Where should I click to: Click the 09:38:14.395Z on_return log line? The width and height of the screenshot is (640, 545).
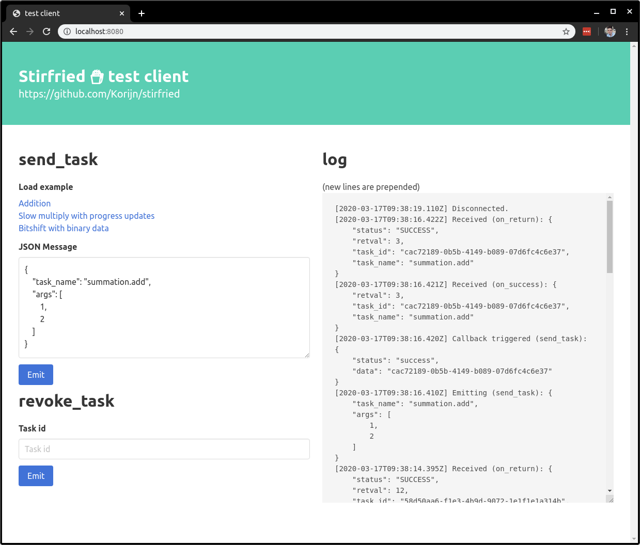[443, 469]
